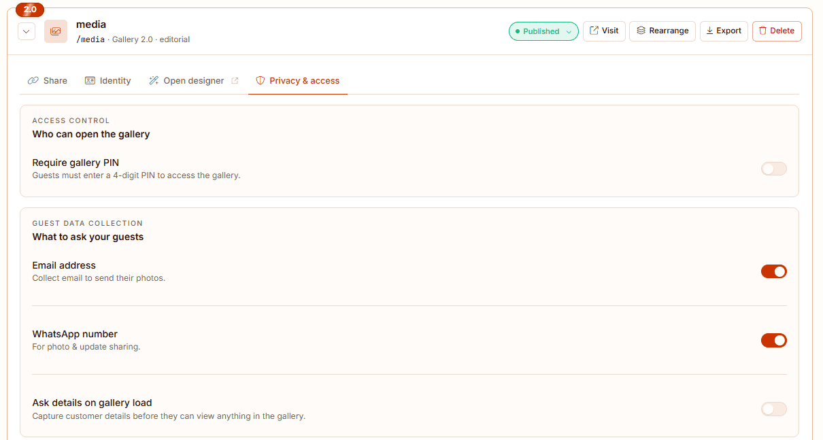Collapse the media gallery card chevron

27,31
